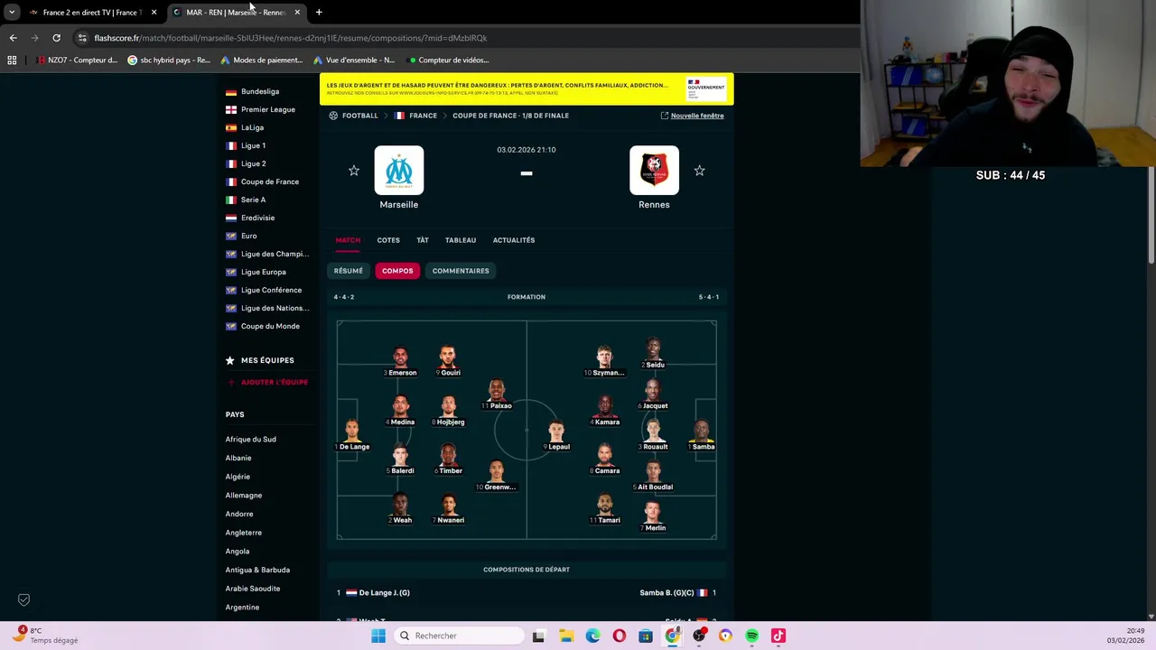
Task: Open tab search dropdown arrow
Action: (x=12, y=13)
